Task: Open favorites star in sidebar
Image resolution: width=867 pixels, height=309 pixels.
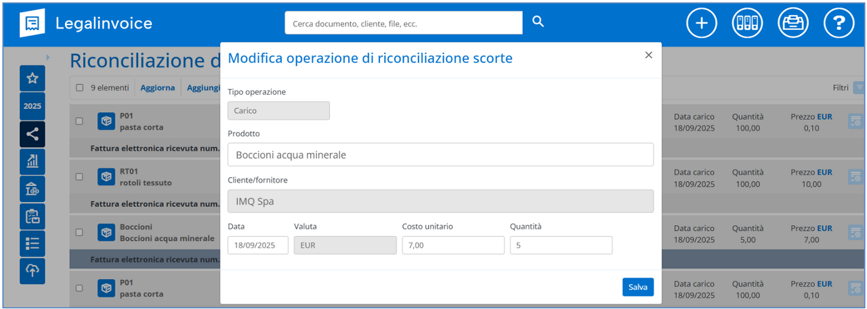Action: tap(33, 78)
